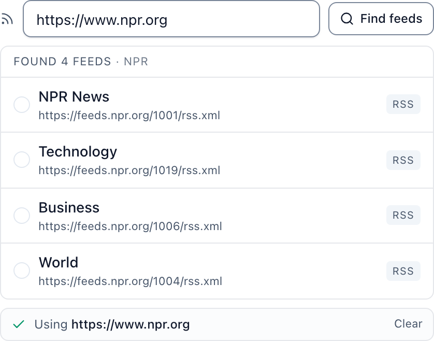Click the World feed title
This screenshot has width=434, height=341.
click(x=59, y=262)
